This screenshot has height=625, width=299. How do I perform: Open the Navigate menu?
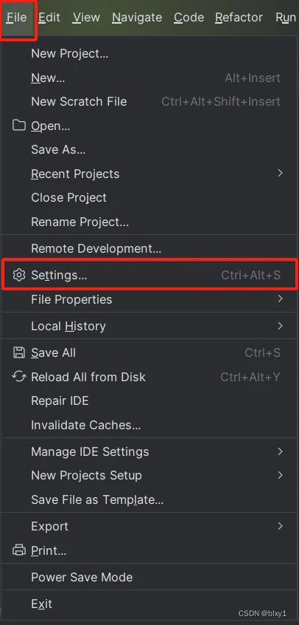coord(137,18)
